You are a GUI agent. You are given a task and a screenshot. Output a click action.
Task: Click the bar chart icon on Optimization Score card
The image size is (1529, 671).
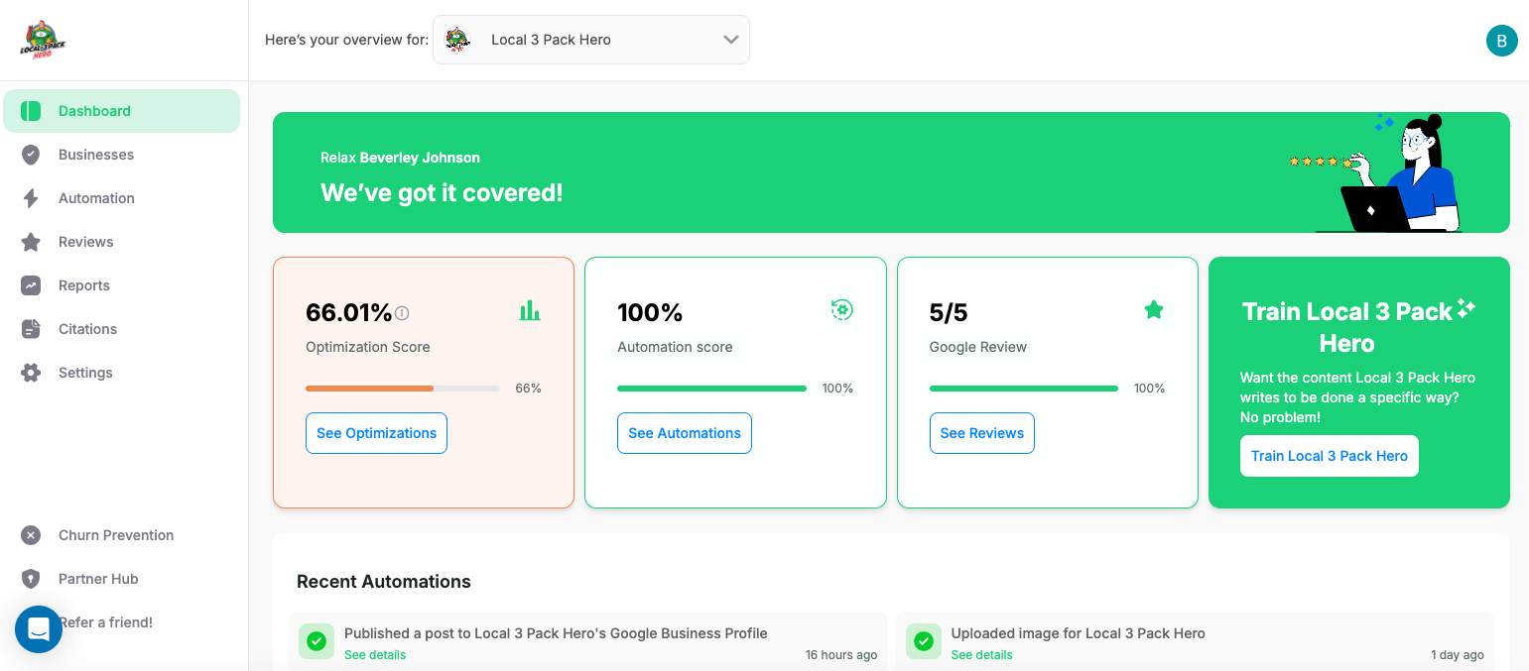point(530,309)
